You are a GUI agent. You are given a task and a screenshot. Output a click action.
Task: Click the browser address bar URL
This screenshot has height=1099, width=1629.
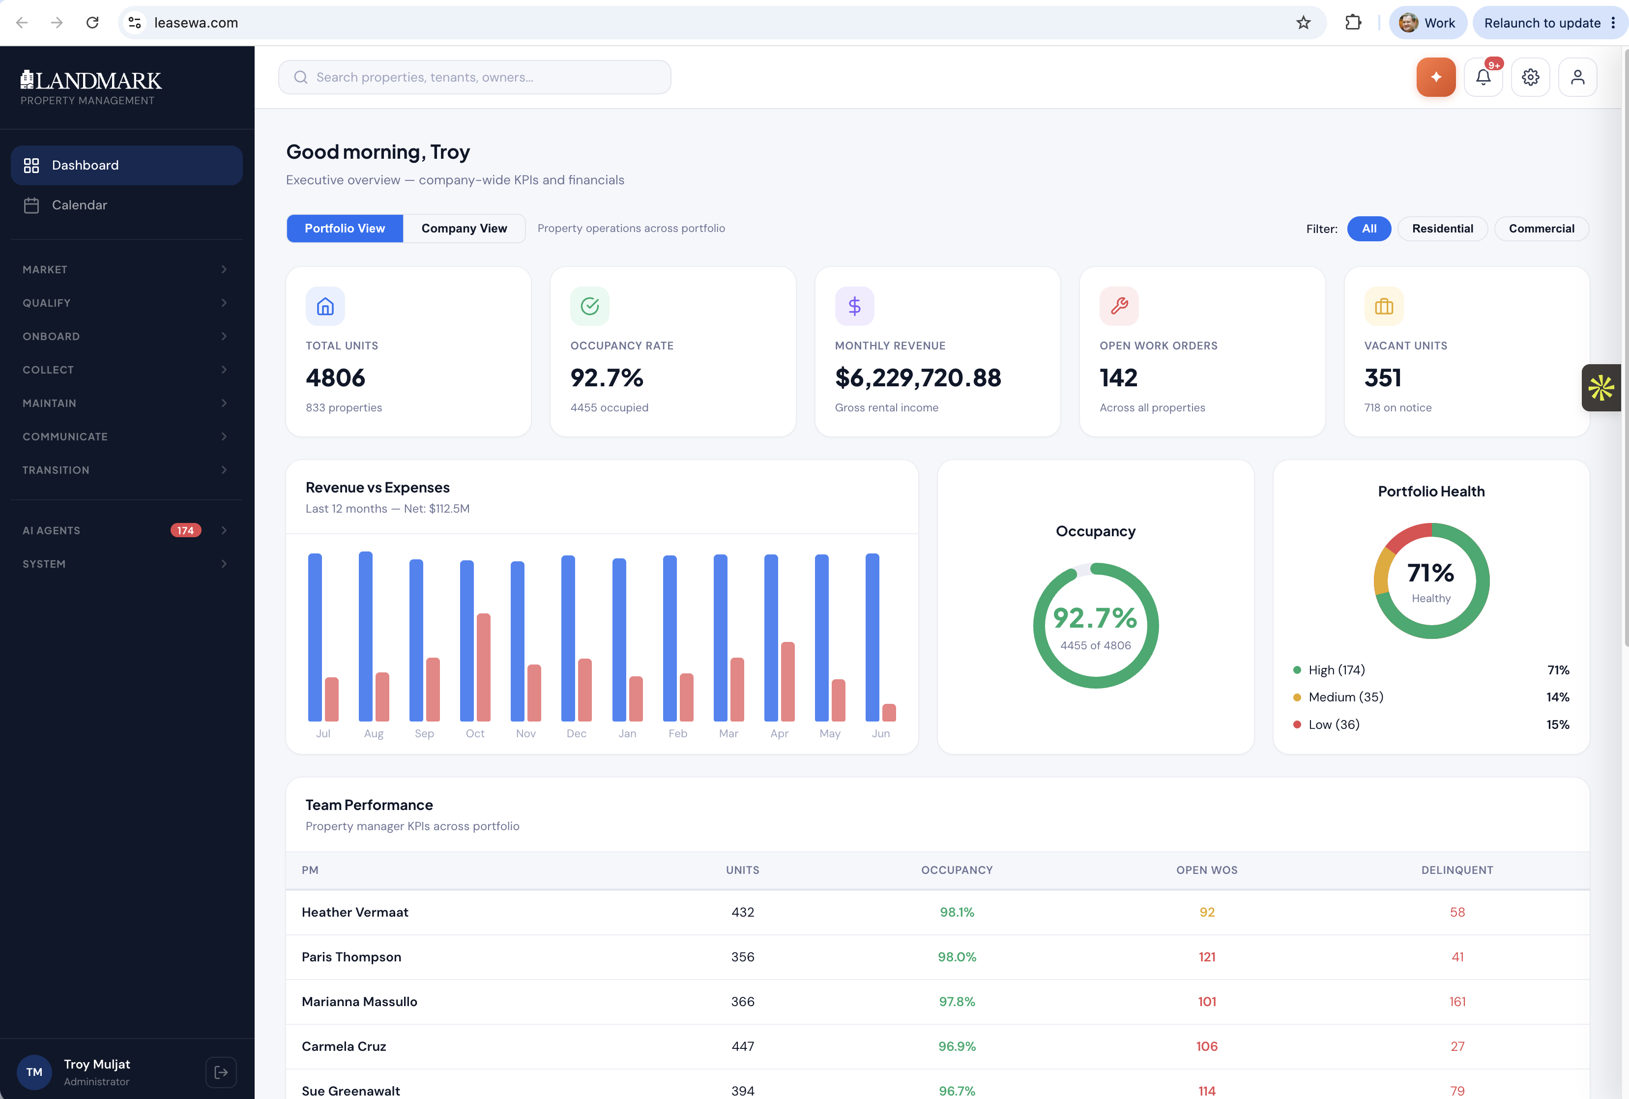click(x=196, y=23)
